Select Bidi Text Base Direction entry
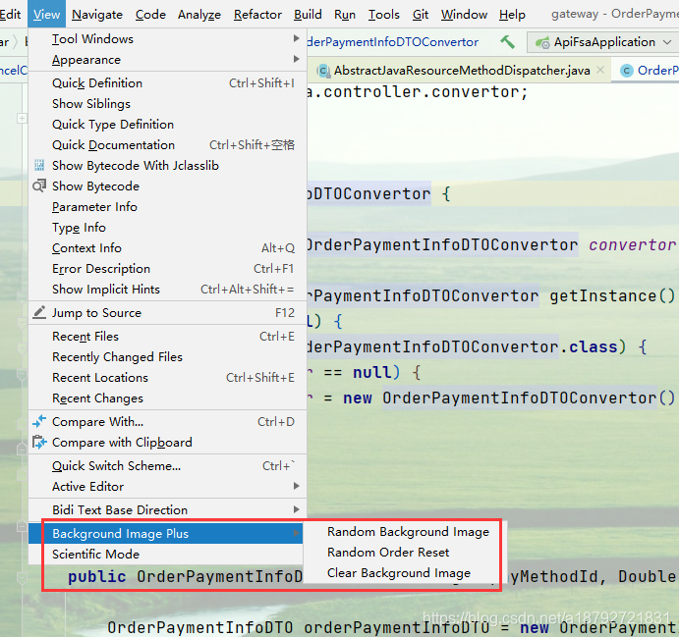The image size is (679, 637). (x=168, y=509)
